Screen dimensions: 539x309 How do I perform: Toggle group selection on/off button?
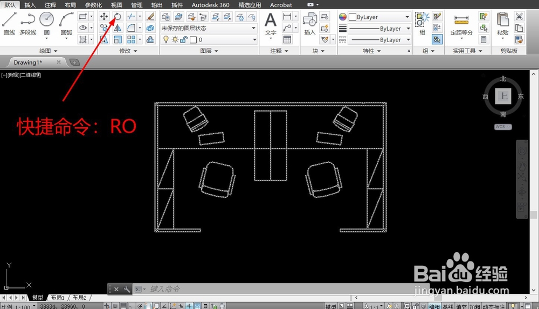(x=437, y=39)
